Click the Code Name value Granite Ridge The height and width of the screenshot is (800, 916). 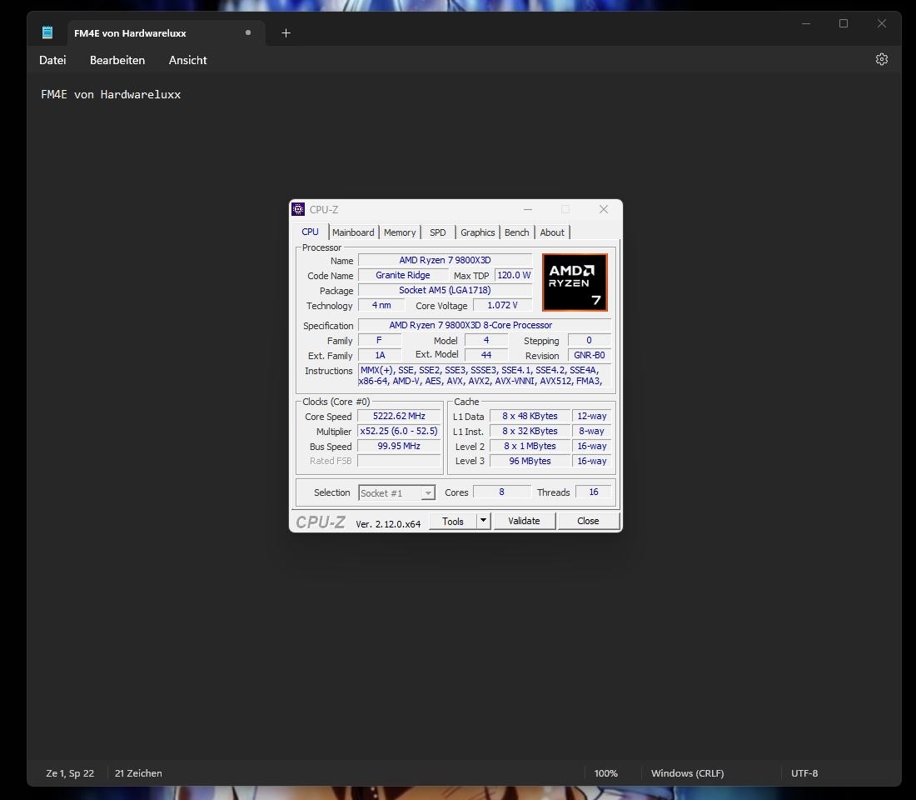tap(403, 275)
